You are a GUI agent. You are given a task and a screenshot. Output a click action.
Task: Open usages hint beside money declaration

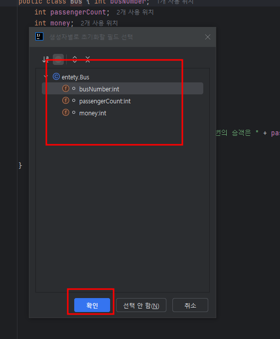[99, 23]
